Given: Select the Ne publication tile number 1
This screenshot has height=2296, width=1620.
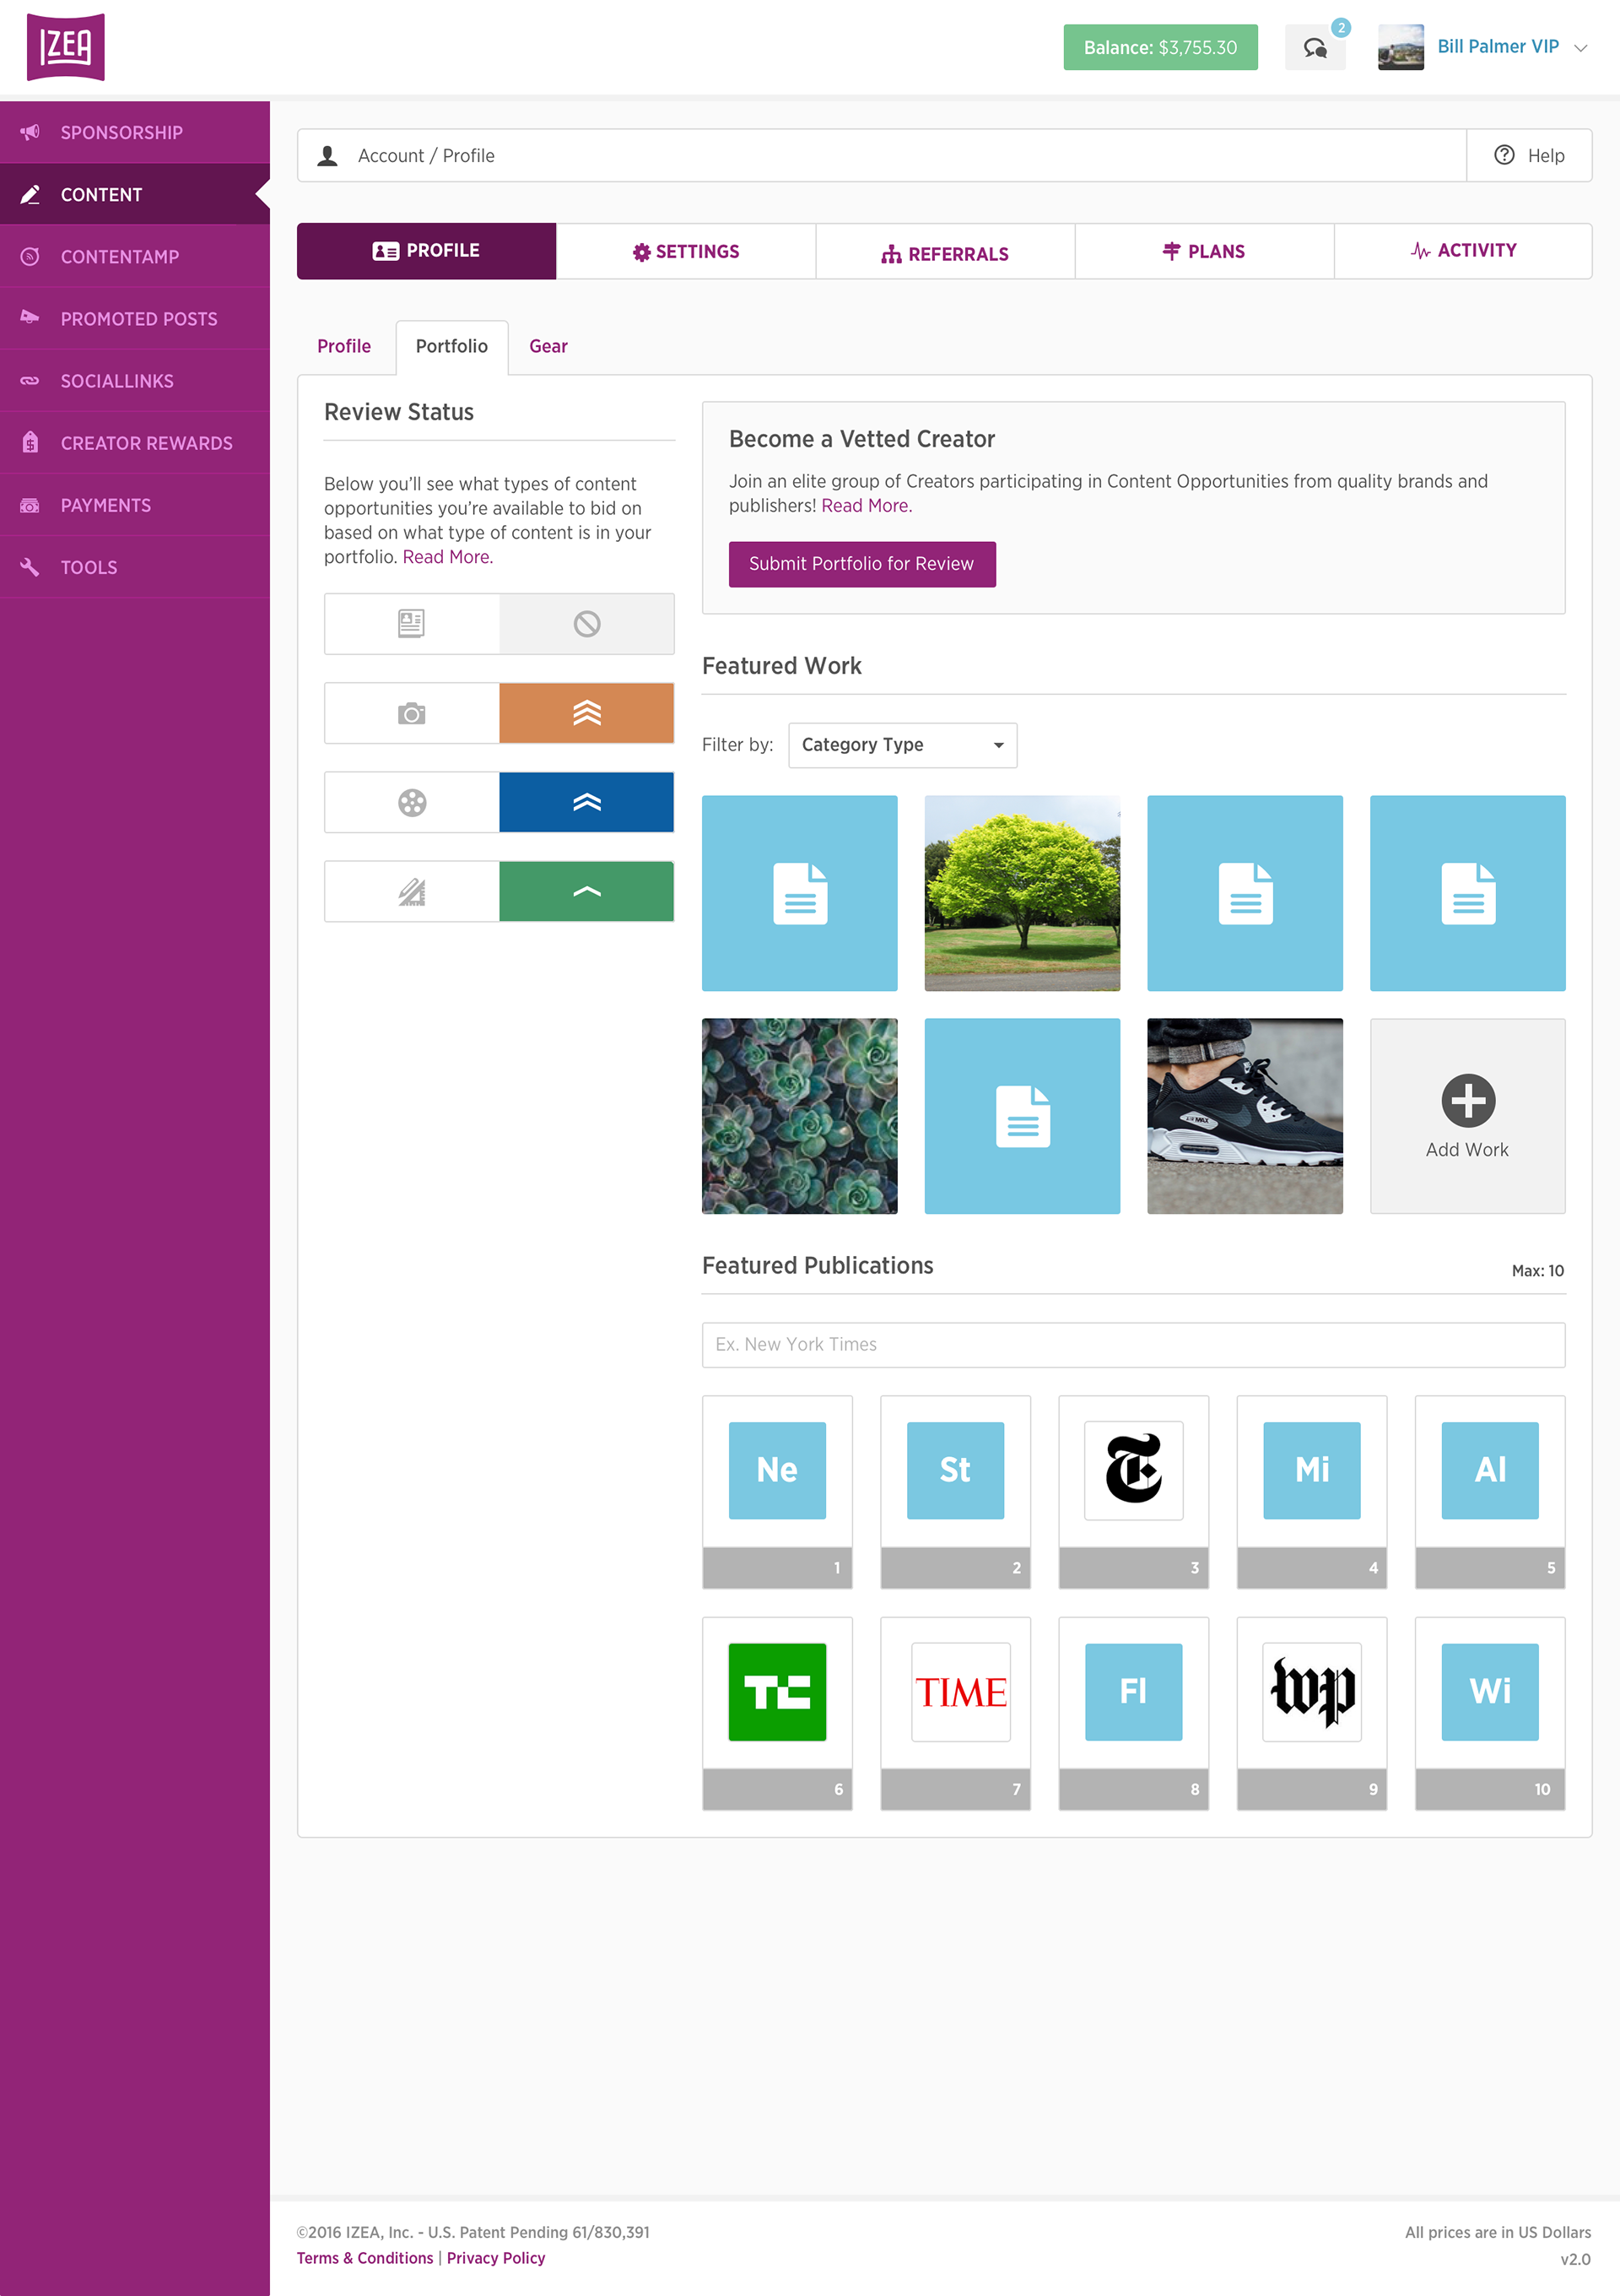Looking at the screenshot, I should click(778, 1491).
